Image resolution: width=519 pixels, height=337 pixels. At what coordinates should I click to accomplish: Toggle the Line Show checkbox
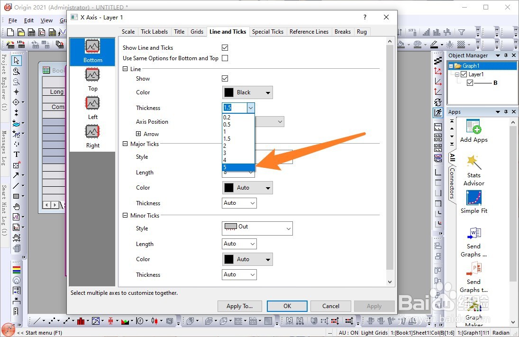[x=225, y=79]
